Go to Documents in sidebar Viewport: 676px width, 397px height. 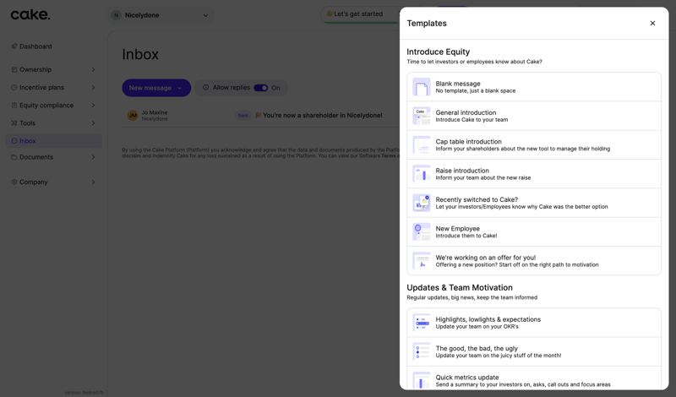click(36, 157)
